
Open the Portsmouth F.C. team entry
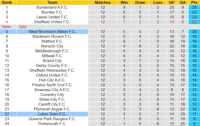52,124
